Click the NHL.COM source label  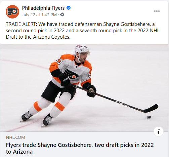coord(15,138)
